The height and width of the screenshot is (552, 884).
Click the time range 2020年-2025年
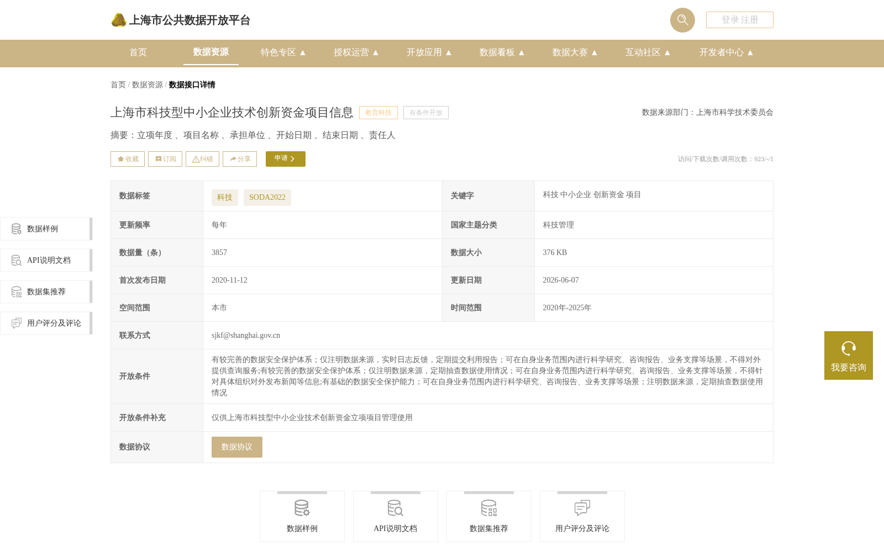point(567,307)
